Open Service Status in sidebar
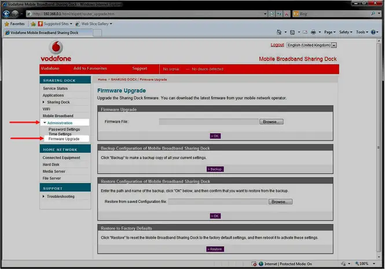 point(55,89)
